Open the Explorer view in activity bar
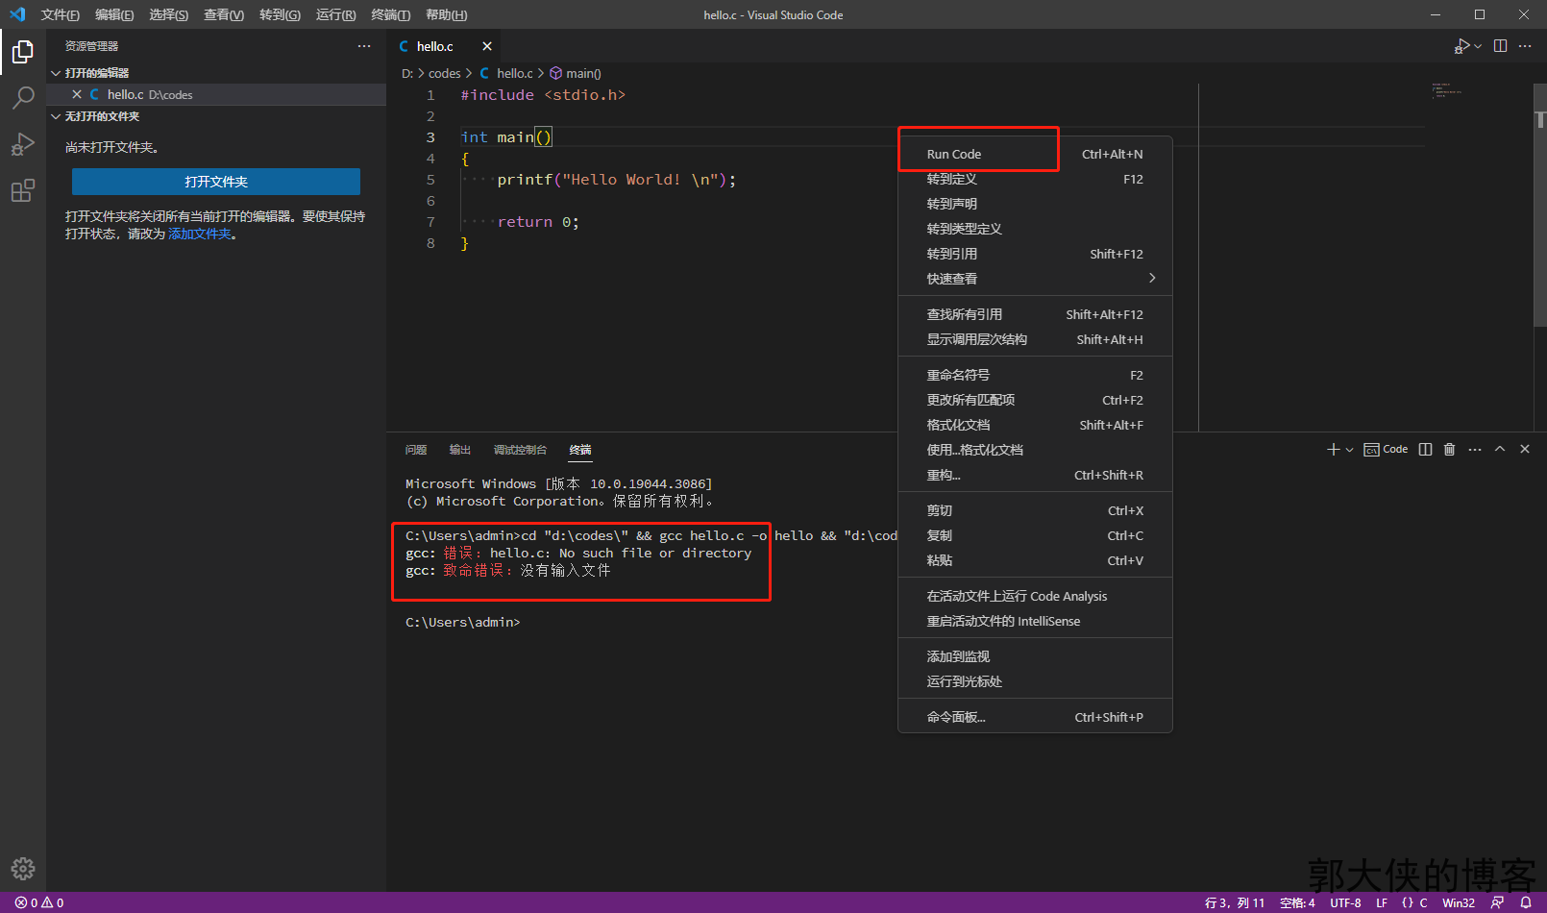 point(23,52)
